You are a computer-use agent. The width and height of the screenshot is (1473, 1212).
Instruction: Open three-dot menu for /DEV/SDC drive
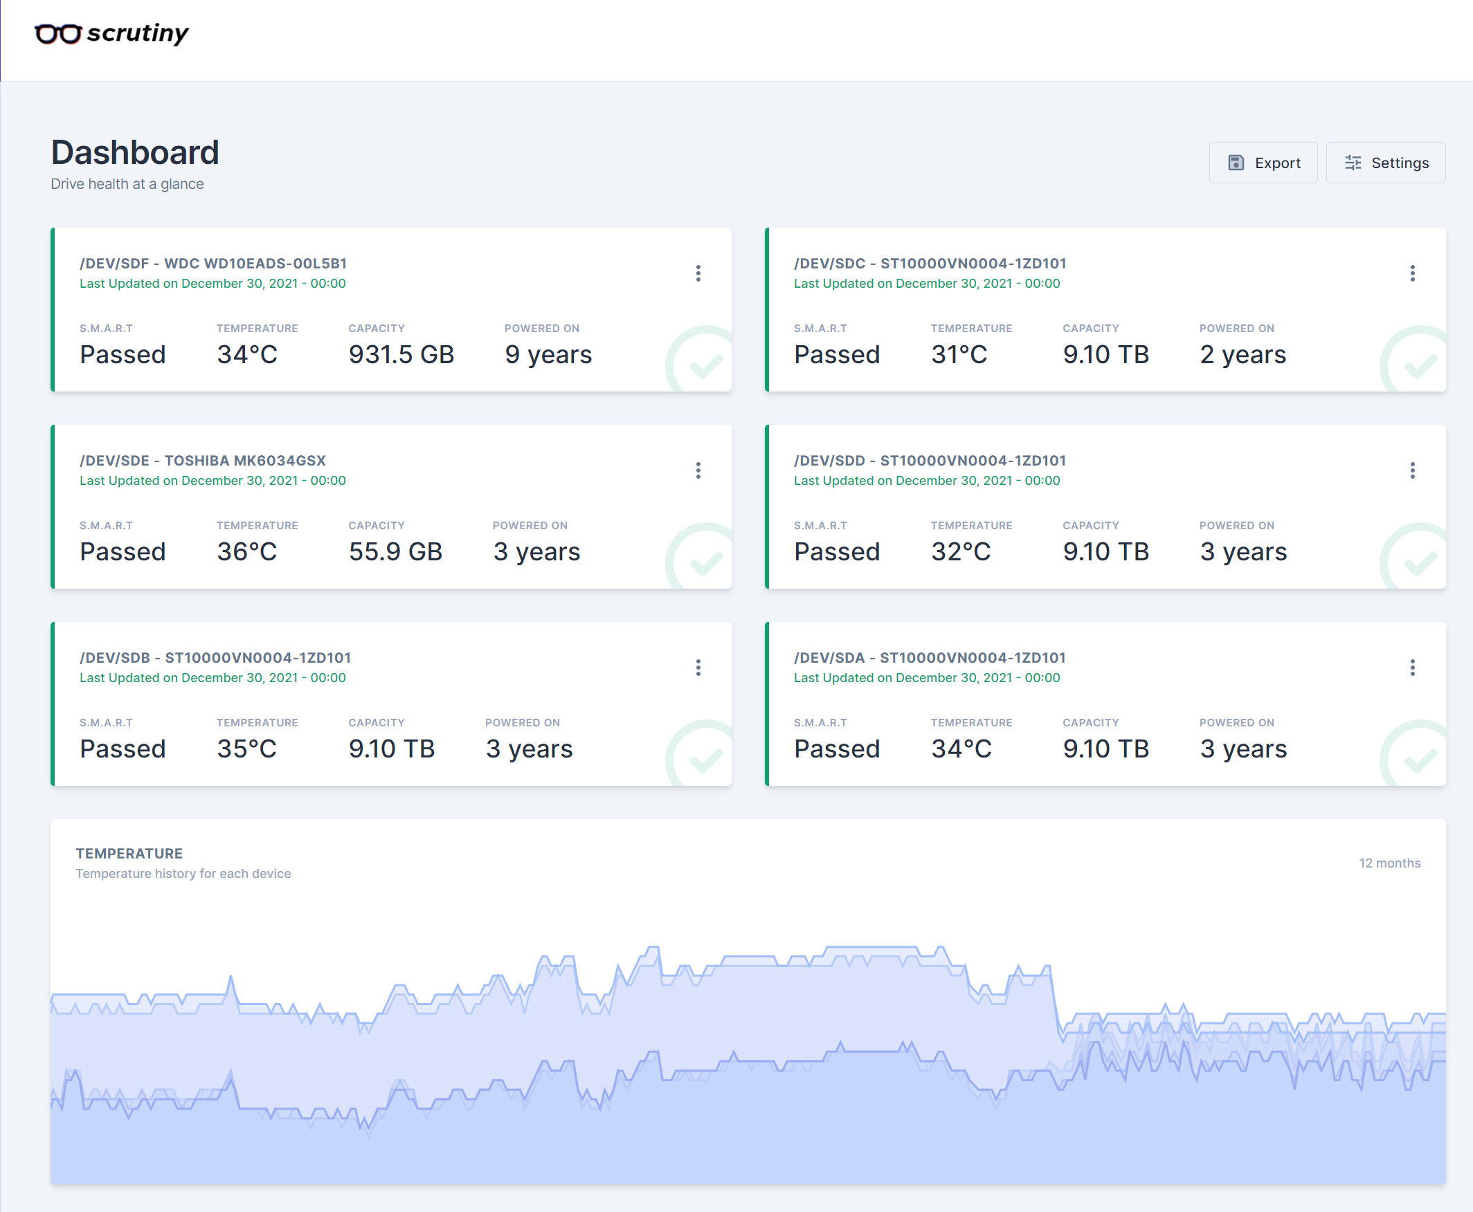click(1411, 273)
